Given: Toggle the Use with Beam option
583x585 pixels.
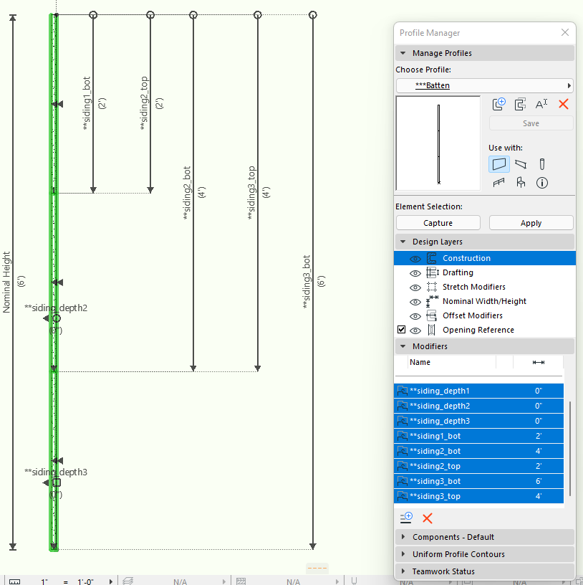Looking at the screenshot, I should (x=521, y=164).
